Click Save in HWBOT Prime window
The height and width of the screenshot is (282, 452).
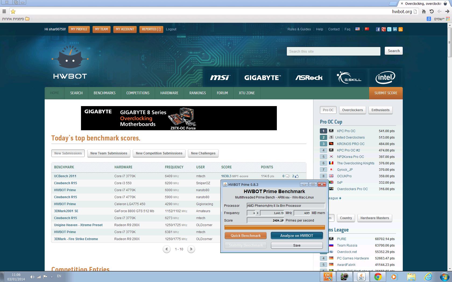tap(297, 245)
